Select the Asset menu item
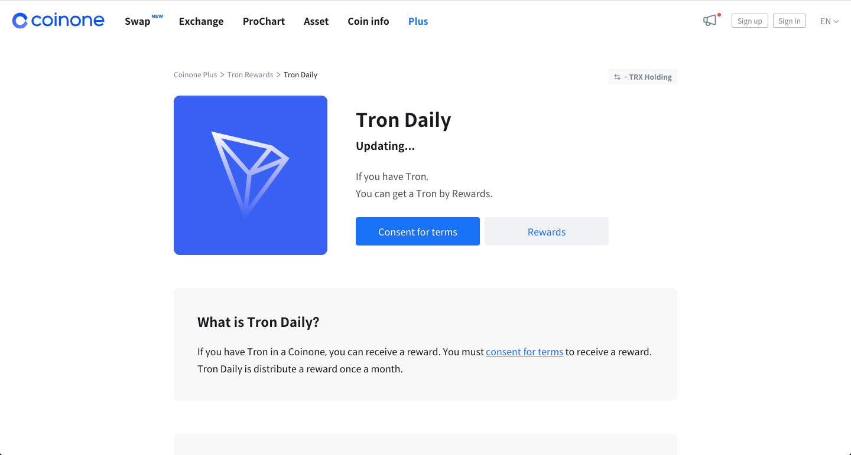The width and height of the screenshot is (851, 455). tap(316, 21)
